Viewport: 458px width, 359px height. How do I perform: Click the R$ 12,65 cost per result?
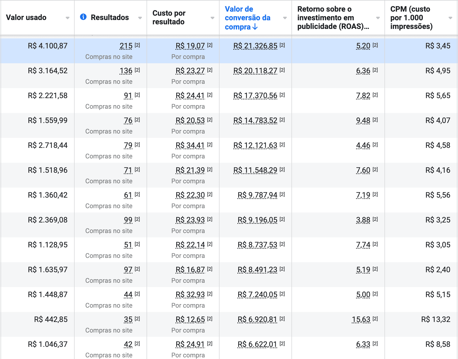190,320
